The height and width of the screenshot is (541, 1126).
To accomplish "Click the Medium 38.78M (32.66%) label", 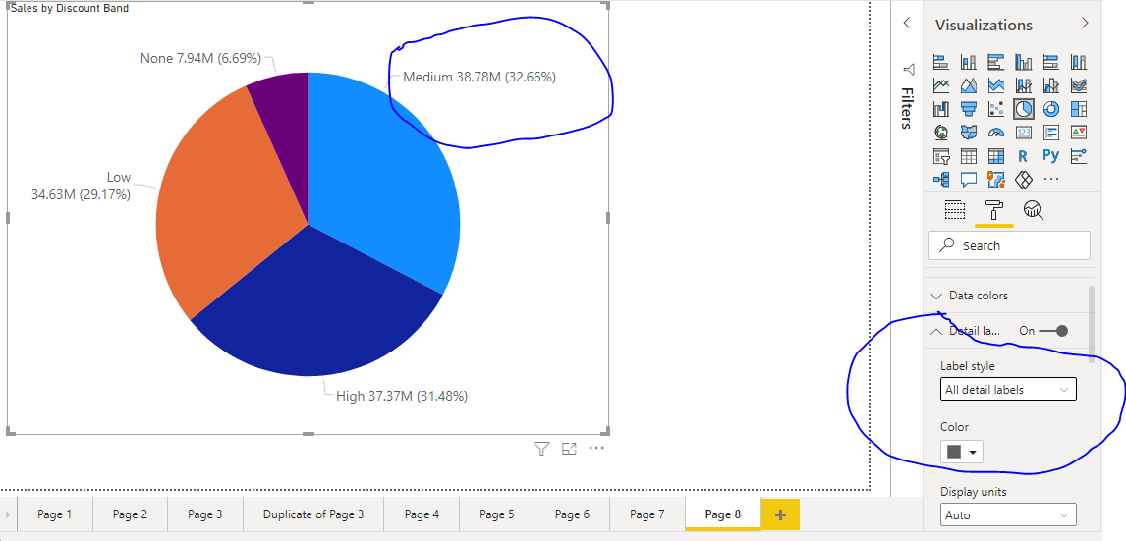I will pyautogui.click(x=479, y=77).
